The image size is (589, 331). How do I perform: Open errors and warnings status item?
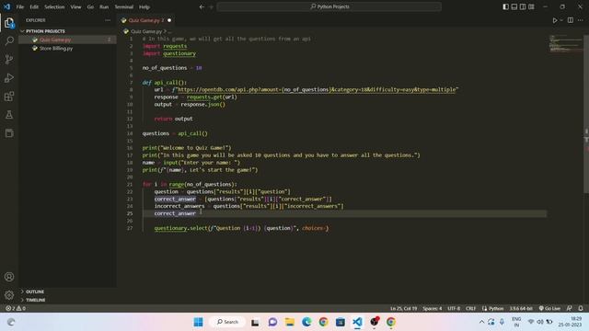click(x=16, y=309)
